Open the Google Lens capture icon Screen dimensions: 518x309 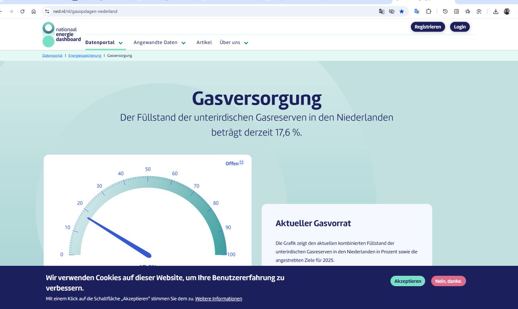(479, 11)
